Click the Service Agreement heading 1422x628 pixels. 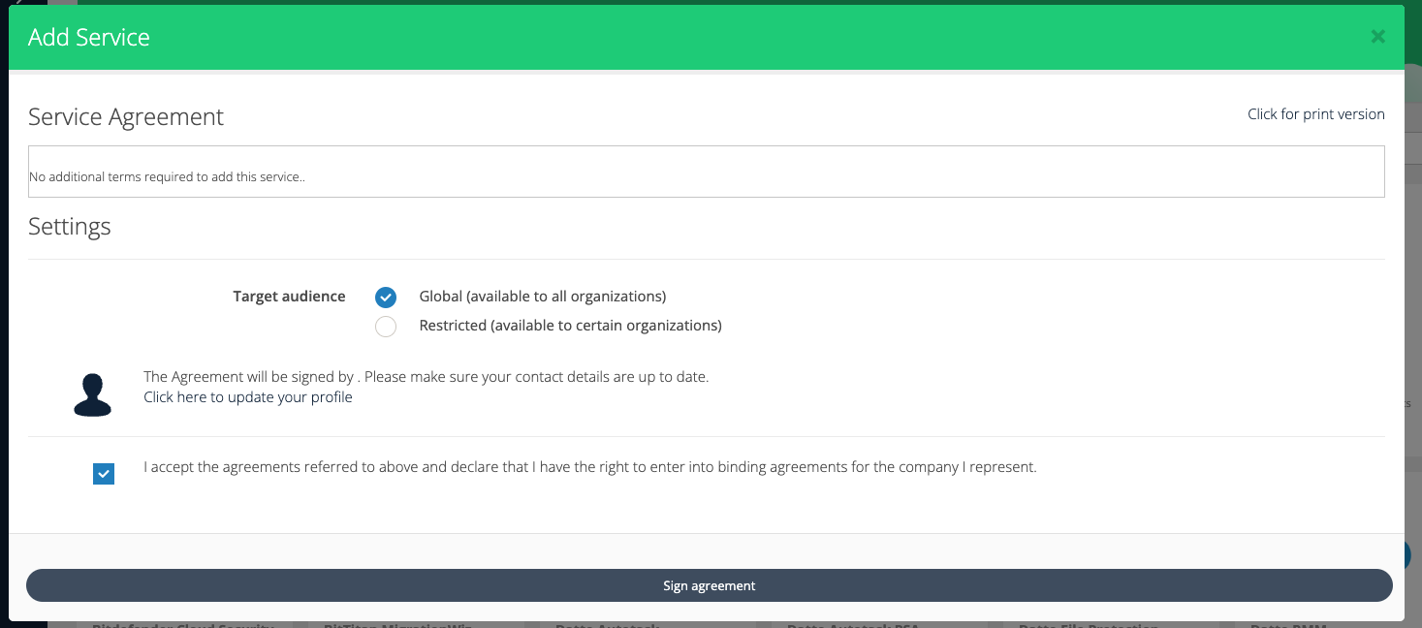pyautogui.click(x=126, y=117)
